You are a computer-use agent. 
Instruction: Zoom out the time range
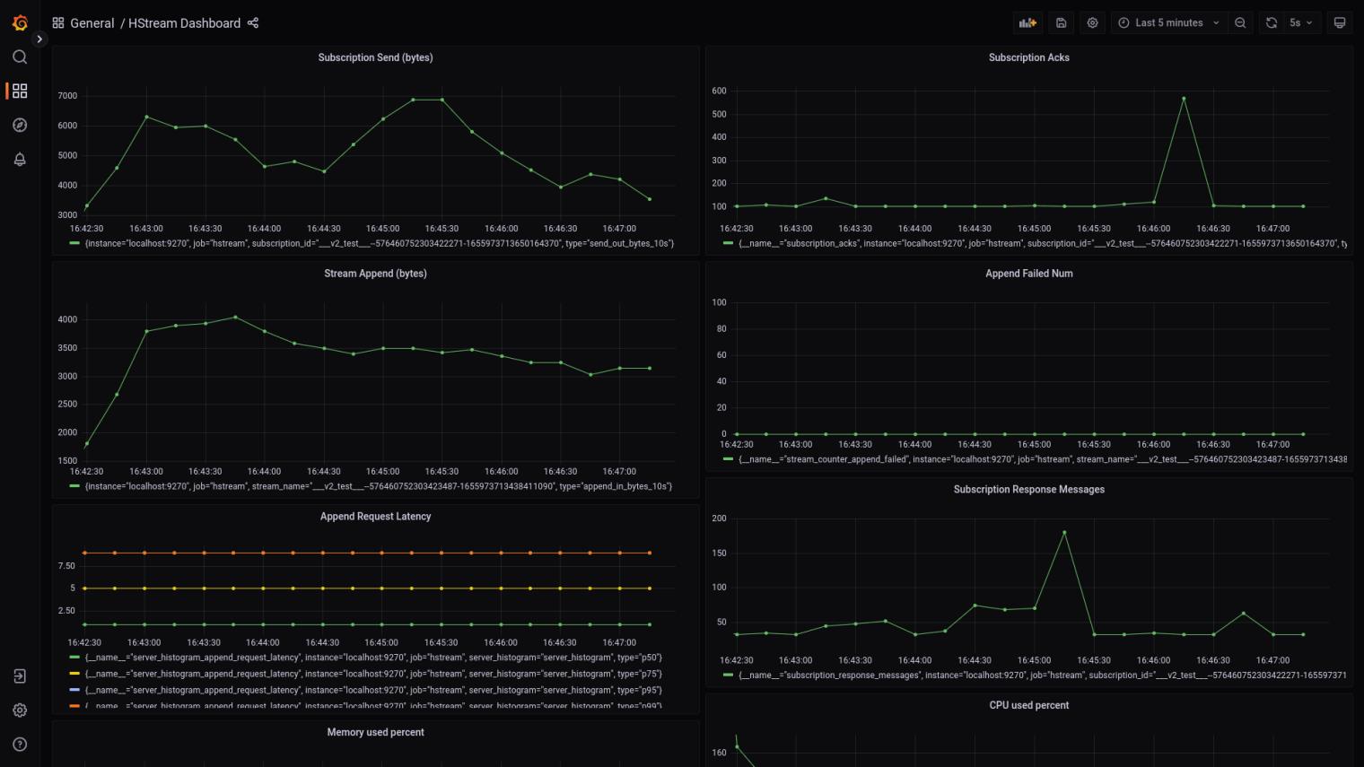coord(1240,23)
